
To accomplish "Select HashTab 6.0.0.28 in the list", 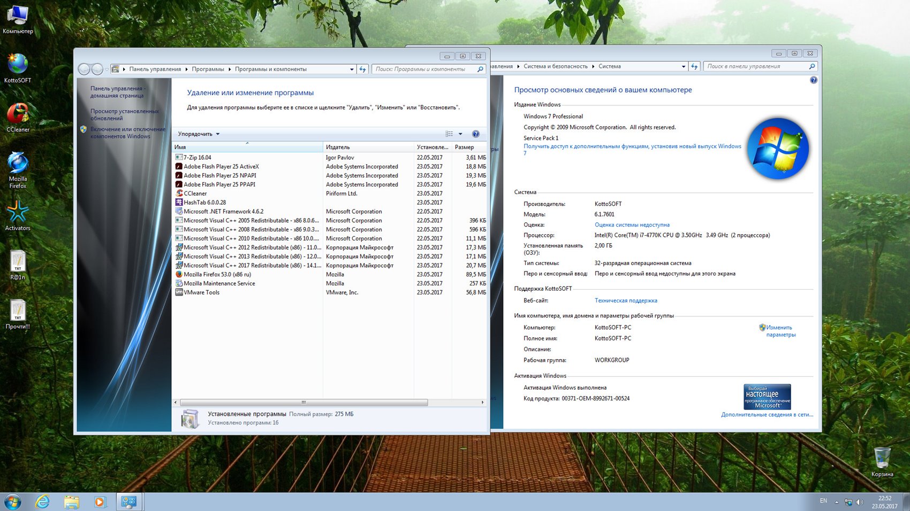I will (x=330, y=203).
